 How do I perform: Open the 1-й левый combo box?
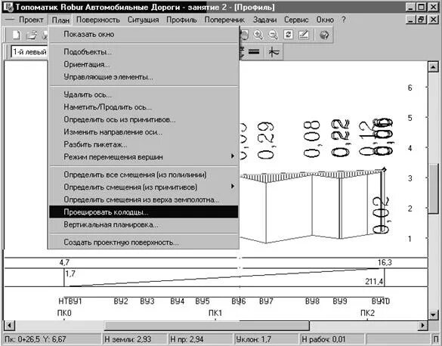pyautogui.click(x=29, y=52)
